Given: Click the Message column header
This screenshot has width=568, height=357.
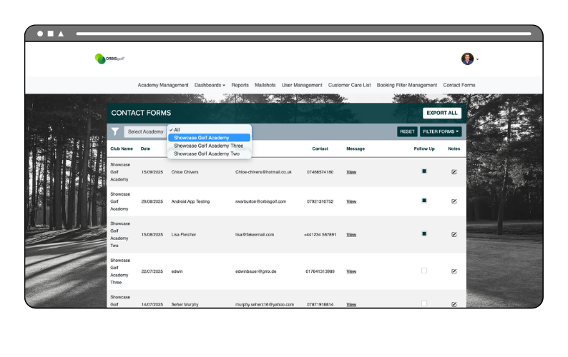Looking at the screenshot, I should pos(356,149).
